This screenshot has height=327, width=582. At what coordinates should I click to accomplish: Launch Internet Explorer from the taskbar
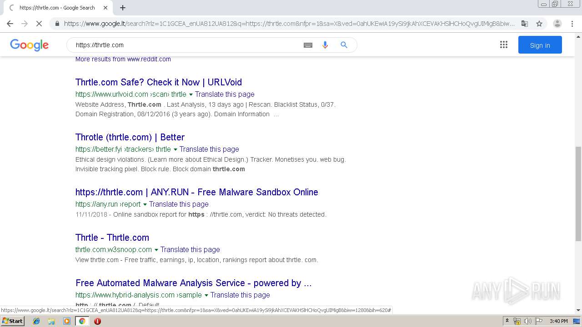(x=36, y=321)
